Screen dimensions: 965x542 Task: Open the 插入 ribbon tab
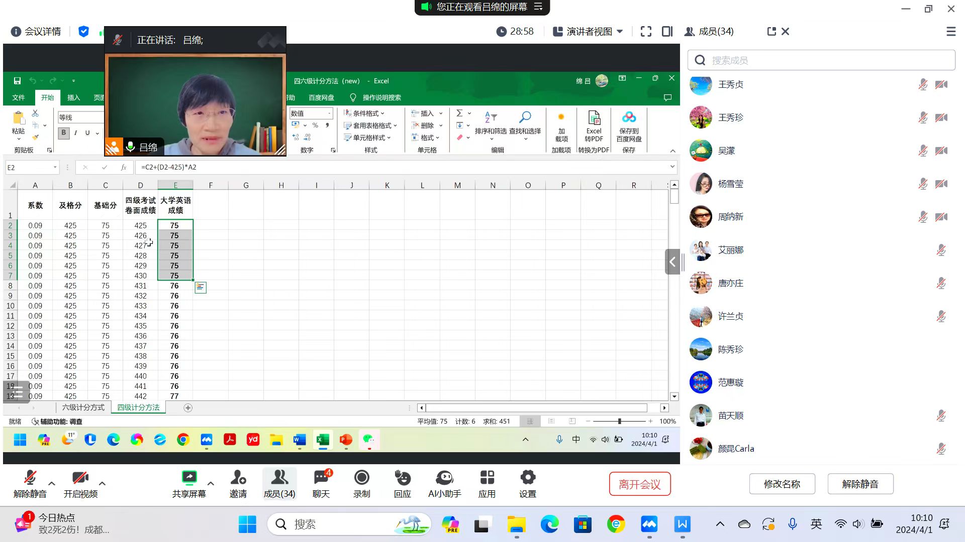pos(74,97)
